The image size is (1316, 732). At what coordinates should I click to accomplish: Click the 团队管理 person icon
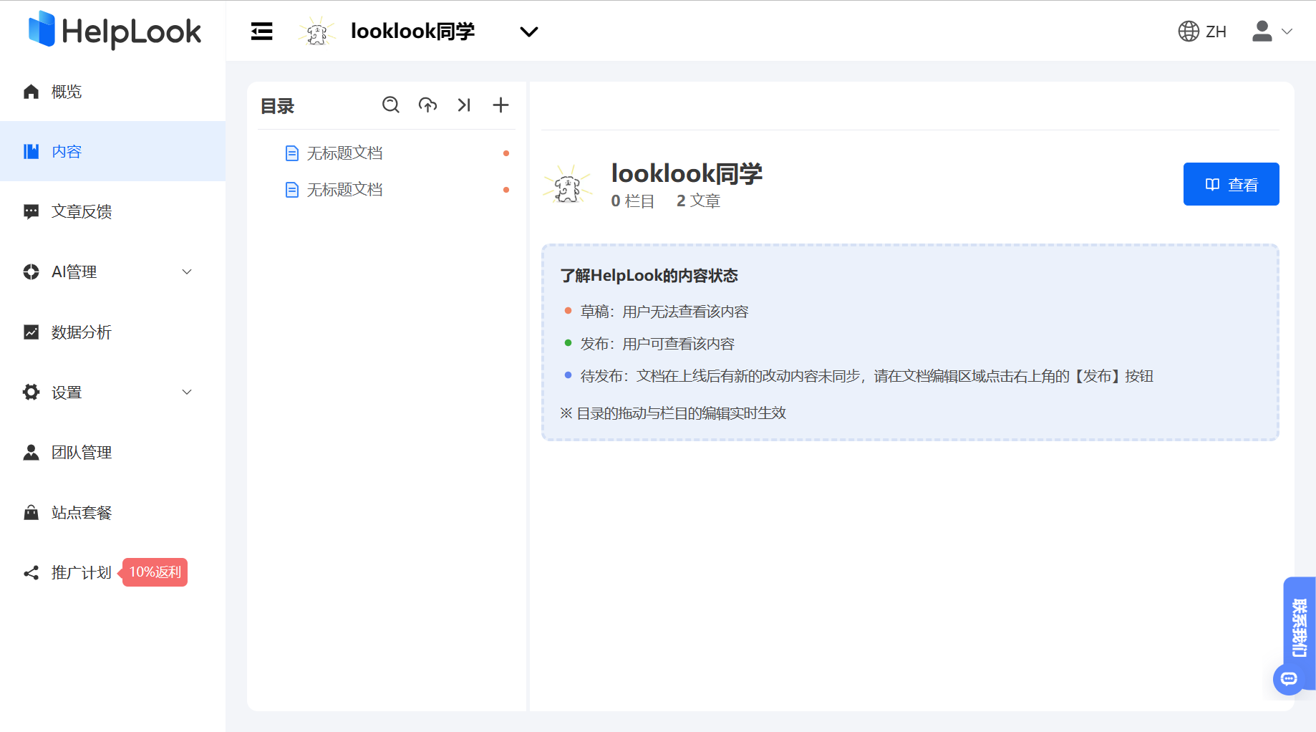pos(31,452)
